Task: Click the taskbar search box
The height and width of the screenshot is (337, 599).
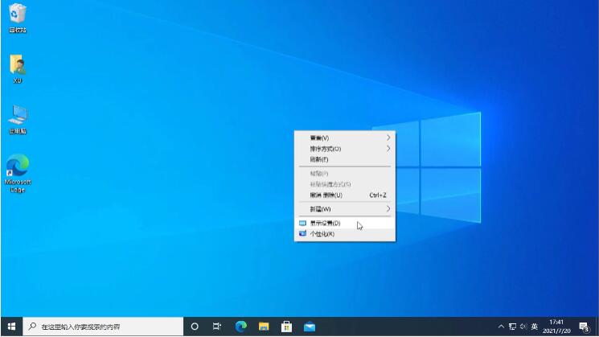Action: point(105,327)
